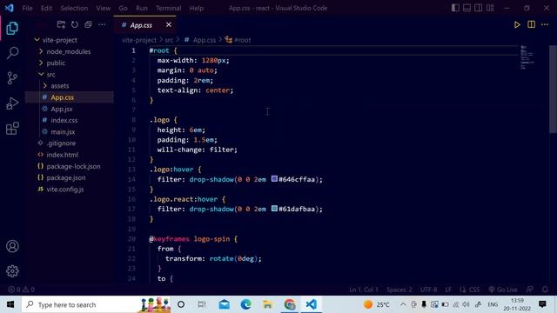This screenshot has width=557, height=313.
Task: Click Go Live in status bar
Action: (503, 290)
